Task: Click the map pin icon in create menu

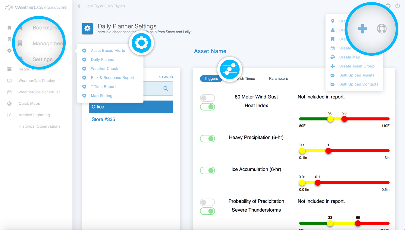Action: (333, 21)
